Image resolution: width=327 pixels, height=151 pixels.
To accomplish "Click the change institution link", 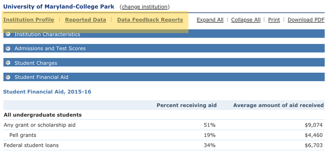I will point(145,7).
